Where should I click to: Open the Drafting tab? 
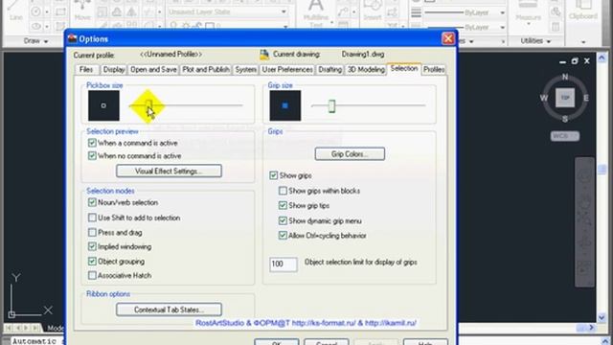(x=329, y=70)
